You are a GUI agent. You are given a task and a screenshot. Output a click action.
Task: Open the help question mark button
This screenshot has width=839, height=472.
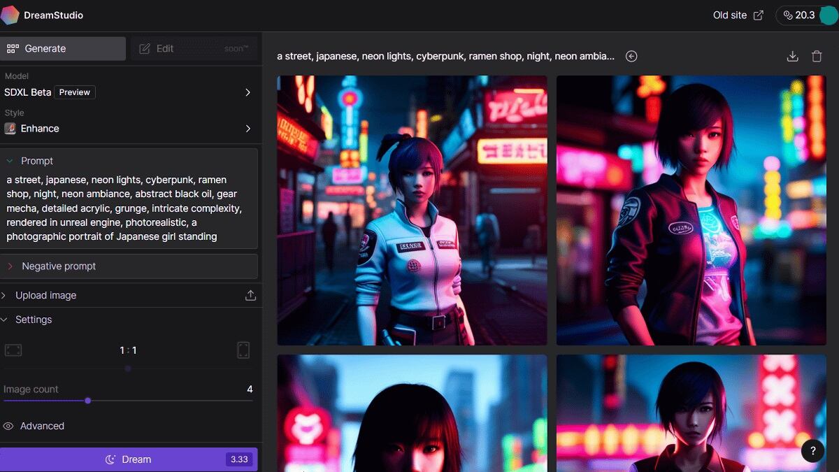click(812, 451)
